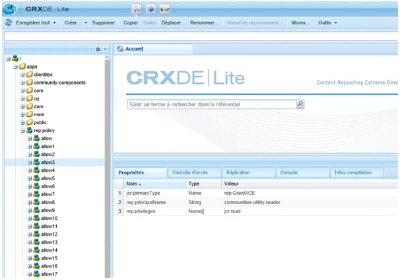Click the repository search magnifier button
Image resolution: width=400 pixels, height=280 pixels.
(300, 104)
